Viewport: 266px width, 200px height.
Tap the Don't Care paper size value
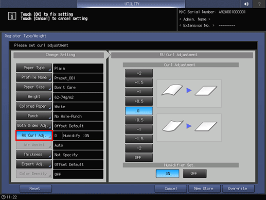[x=78, y=88]
